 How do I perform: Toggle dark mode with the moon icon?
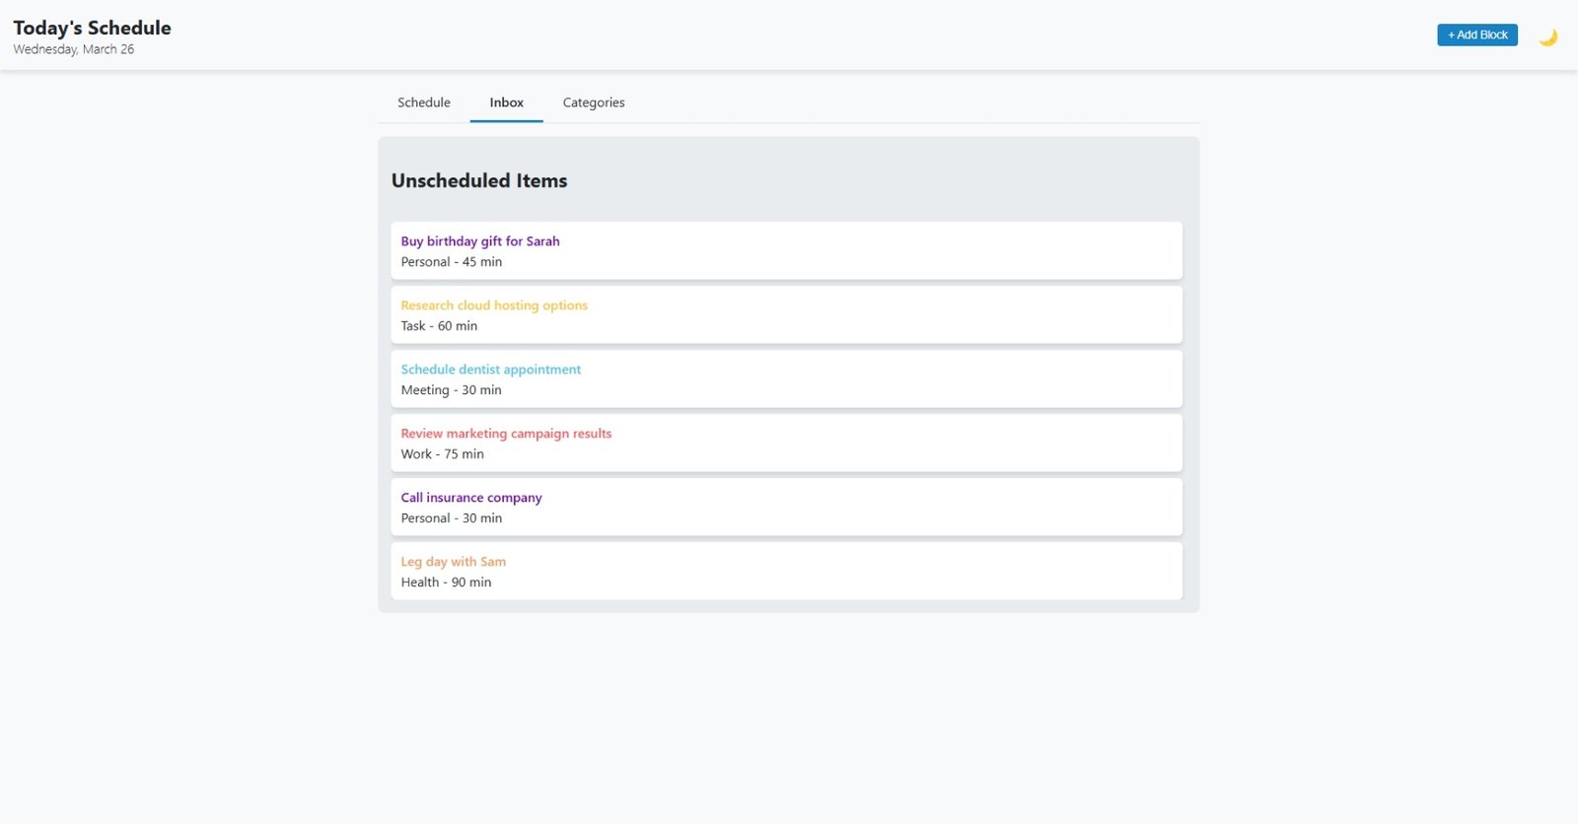pos(1547,36)
